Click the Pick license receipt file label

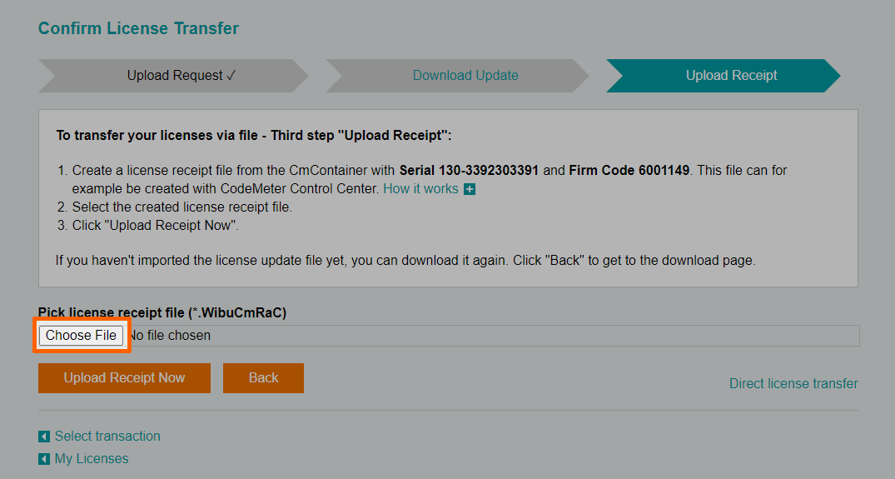[162, 313]
